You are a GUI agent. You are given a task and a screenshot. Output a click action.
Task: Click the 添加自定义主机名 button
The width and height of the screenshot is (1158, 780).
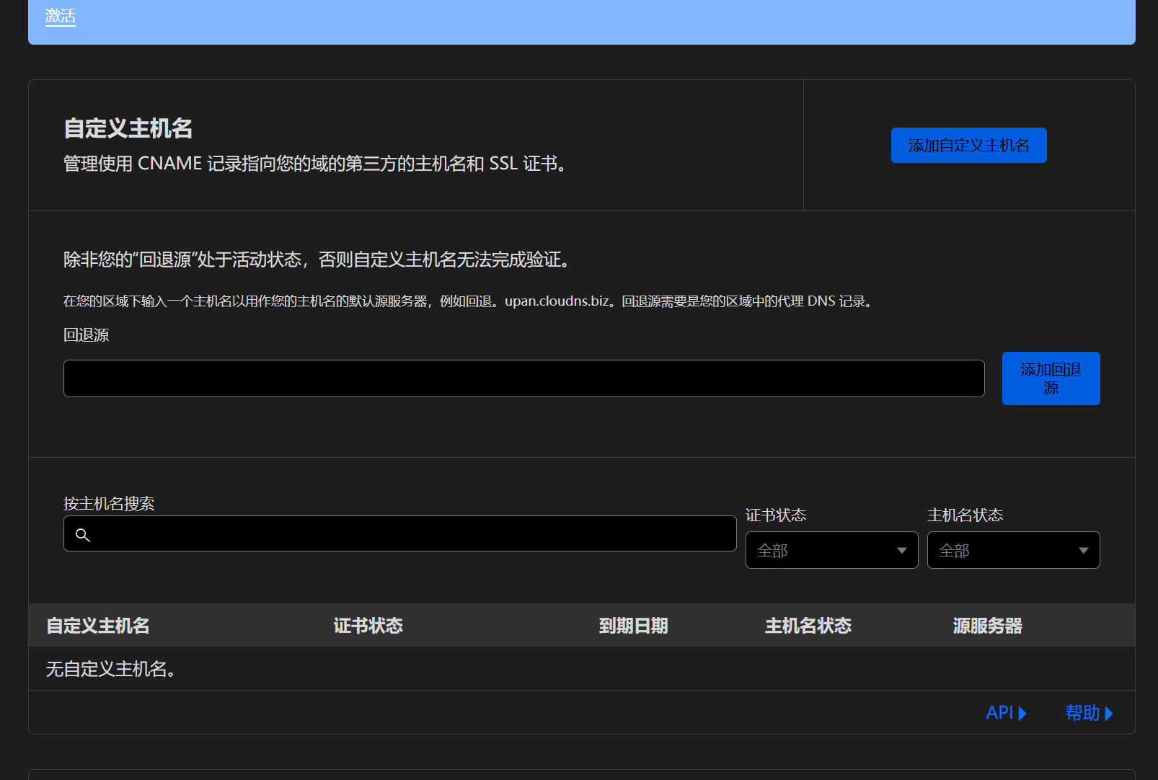[x=968, y=145]
